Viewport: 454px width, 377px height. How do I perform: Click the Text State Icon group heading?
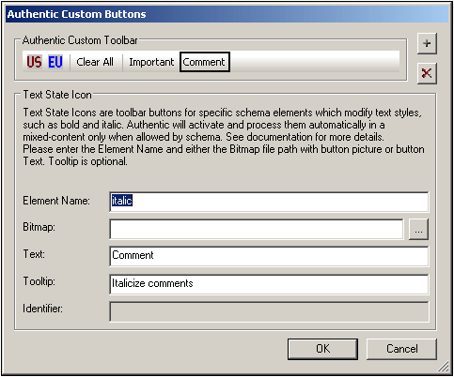click(x=57, y=95)
